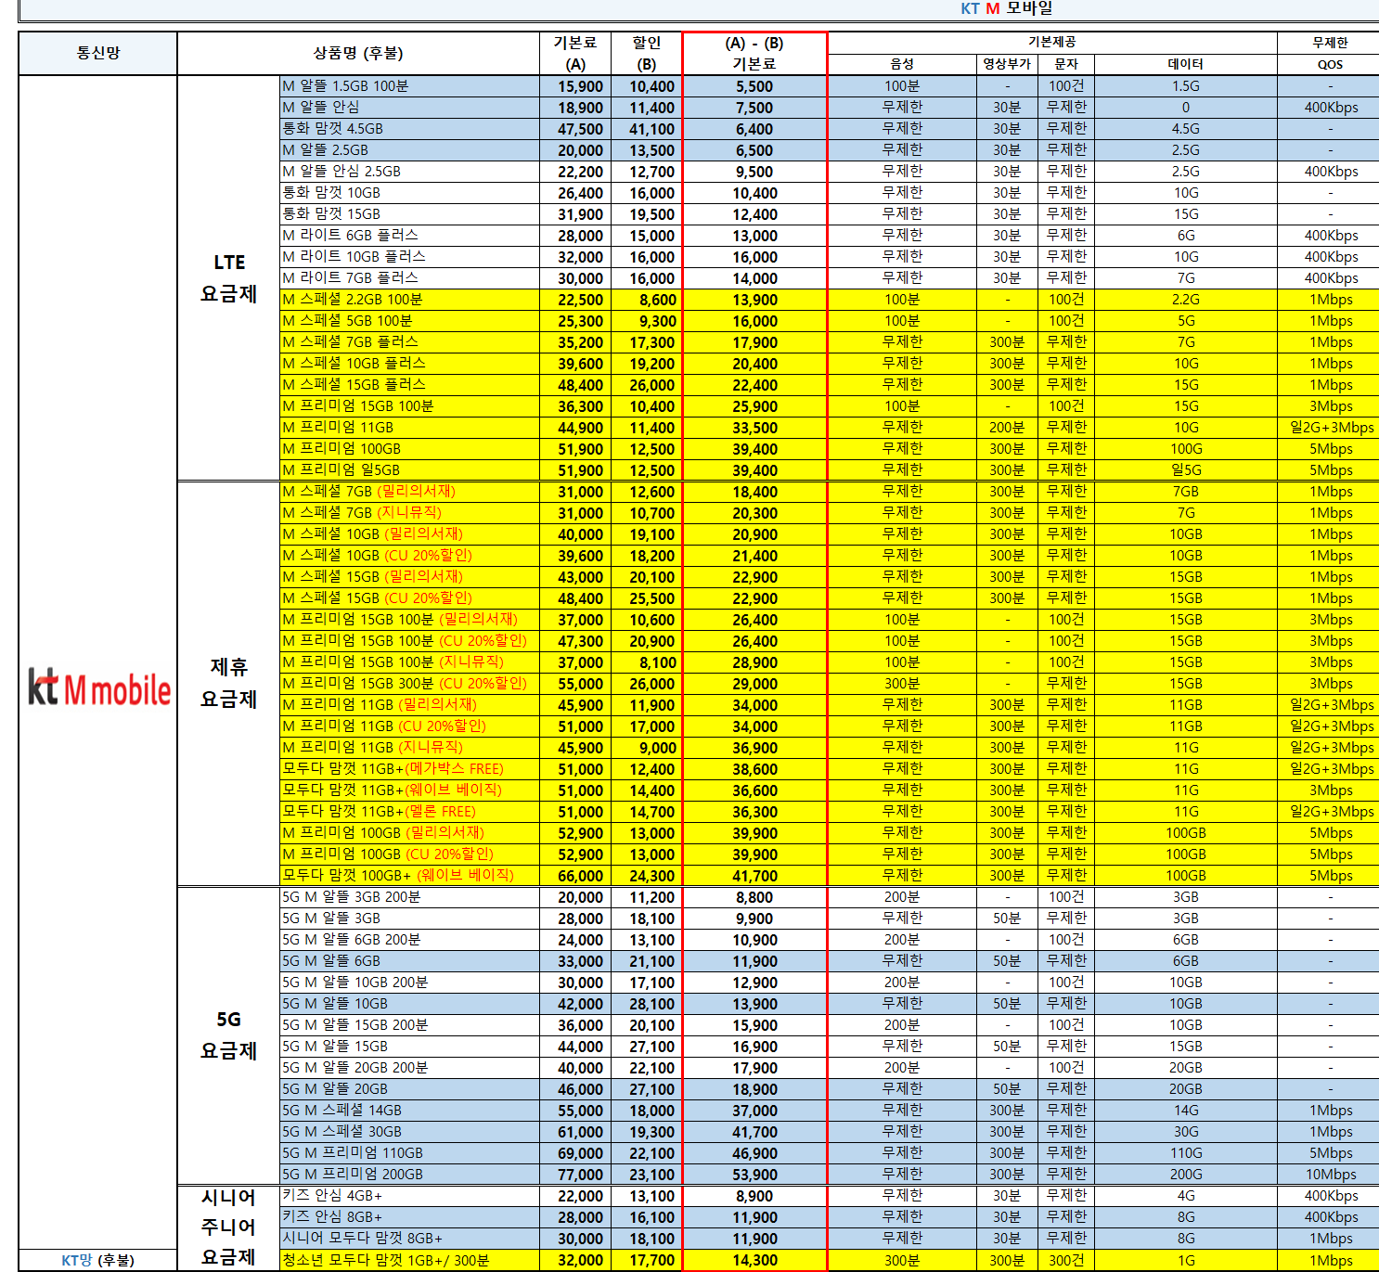This screenshot has height=1272, width=1379.
Task: Click the '5,500' final price cell
Action: point(754,86)
